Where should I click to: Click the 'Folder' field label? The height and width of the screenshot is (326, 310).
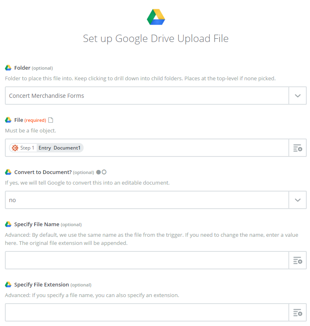22,68
